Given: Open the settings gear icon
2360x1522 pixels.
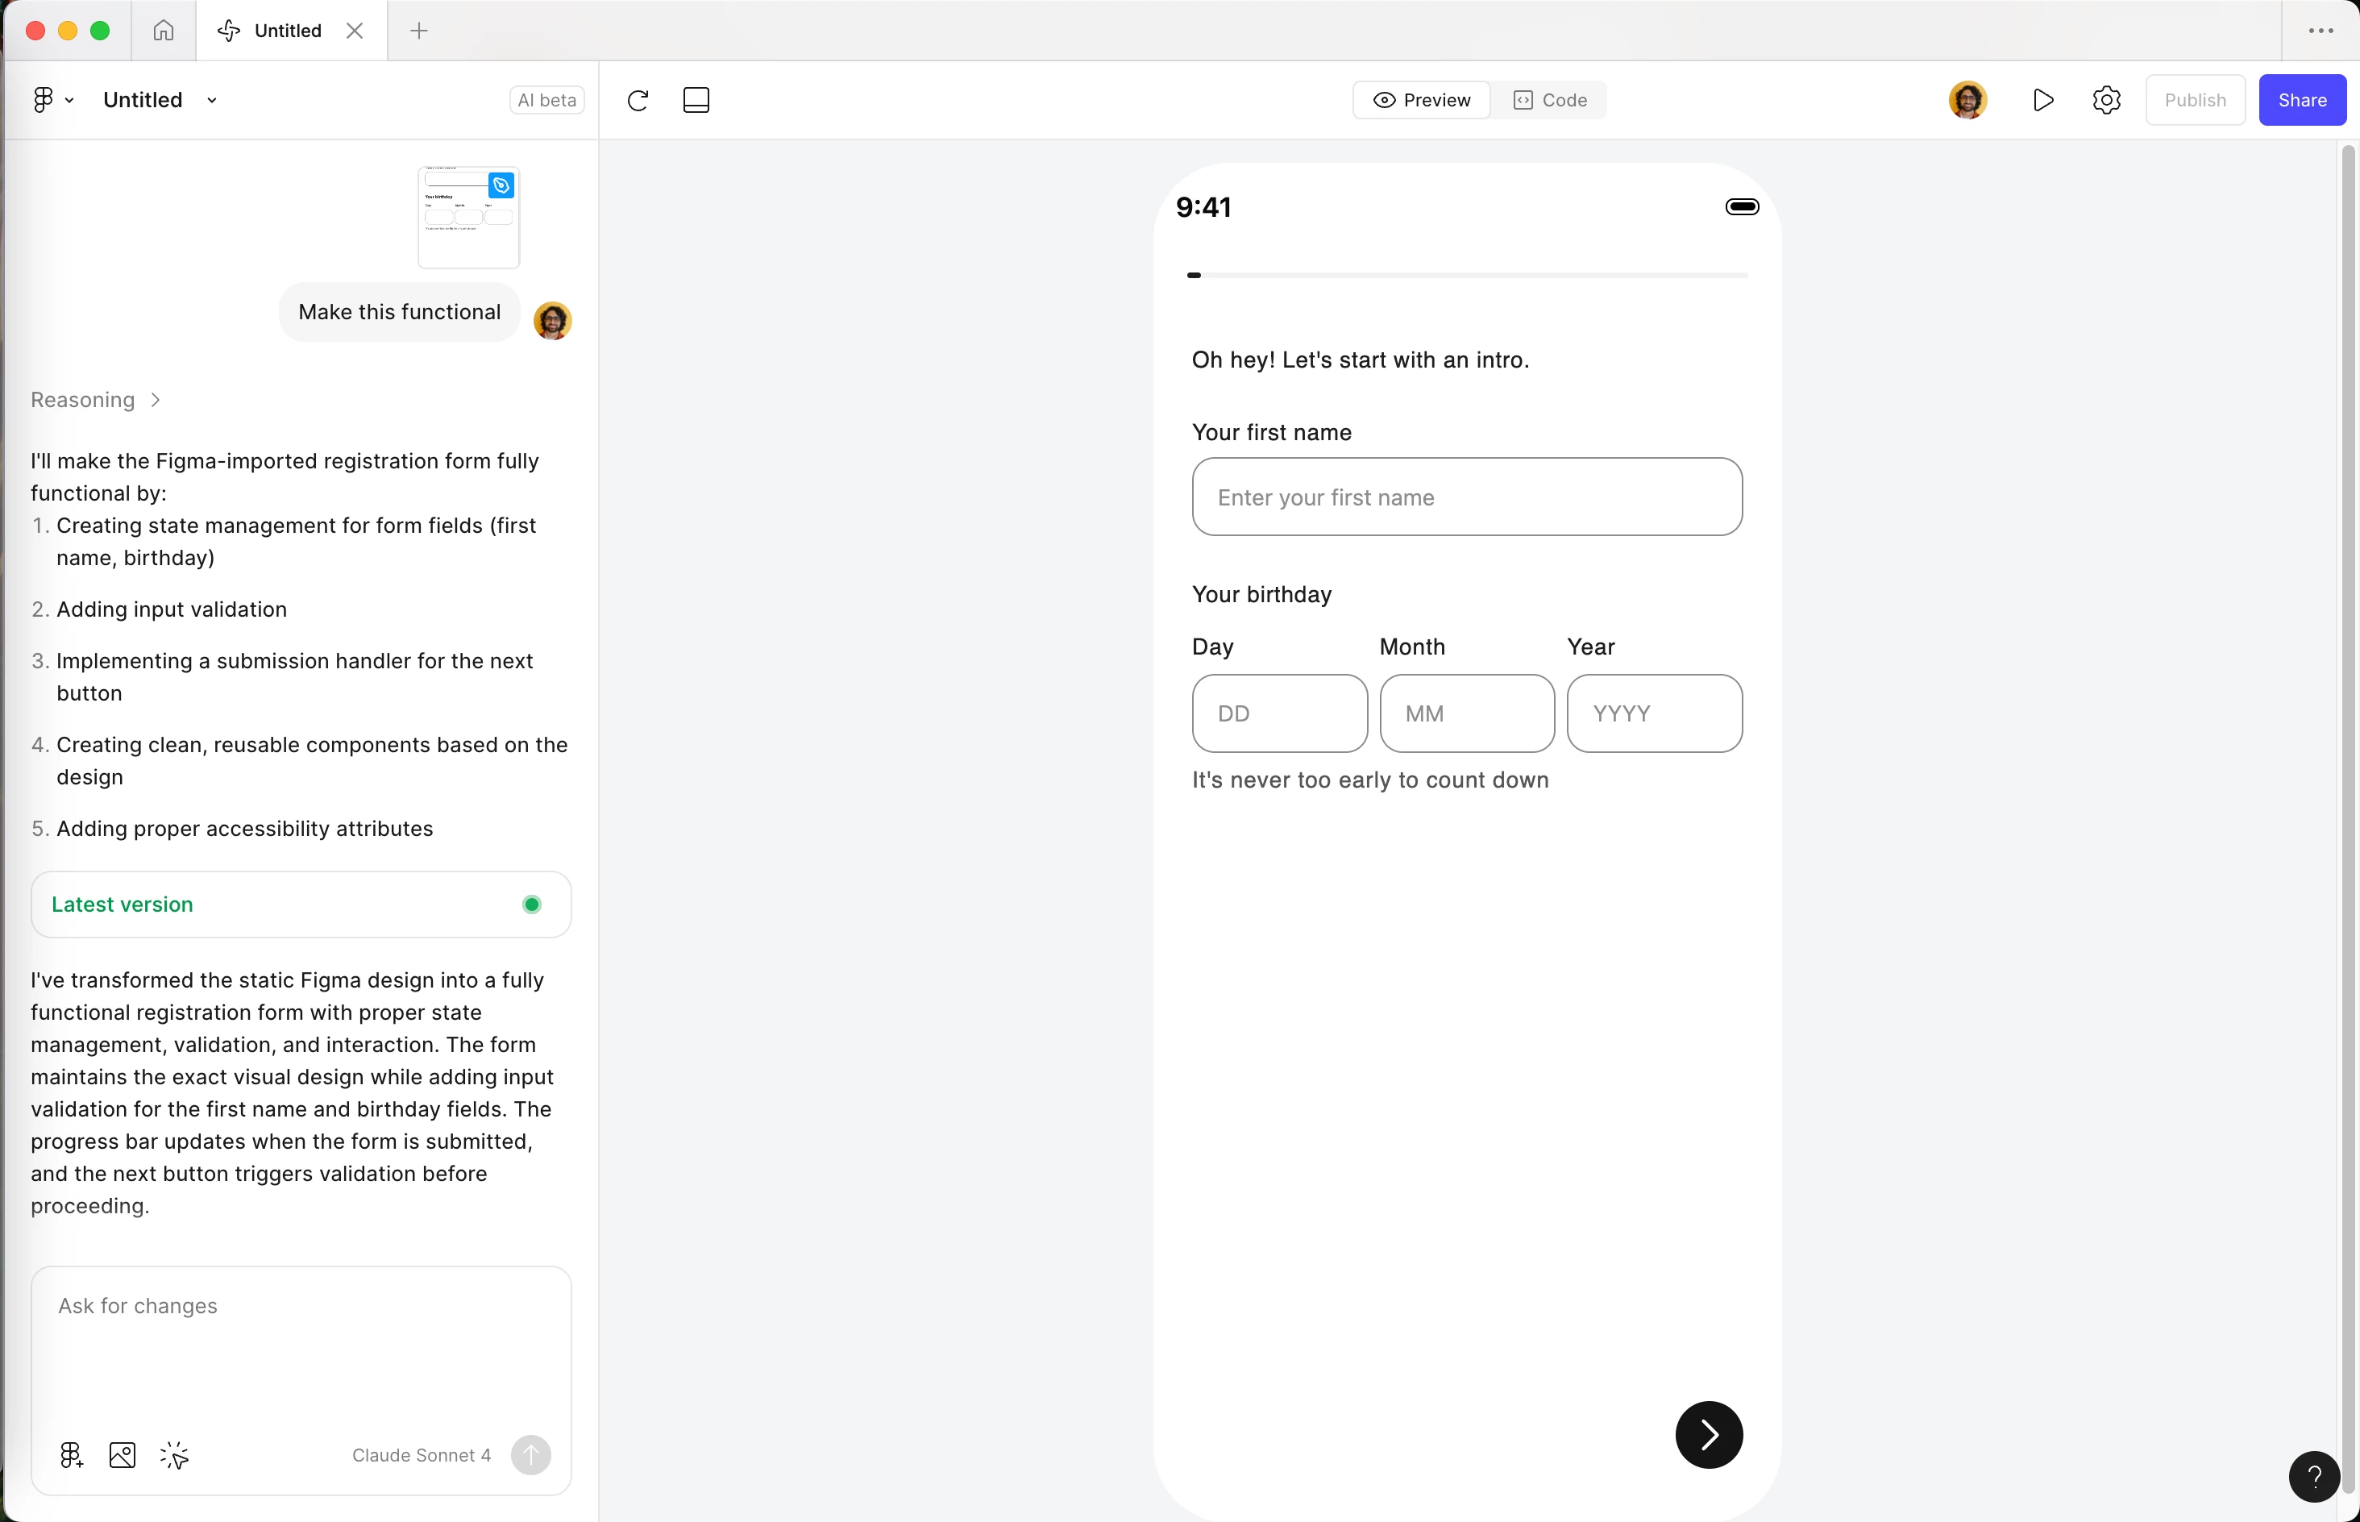Looking at the screenshot, I should click(2106, 100).
